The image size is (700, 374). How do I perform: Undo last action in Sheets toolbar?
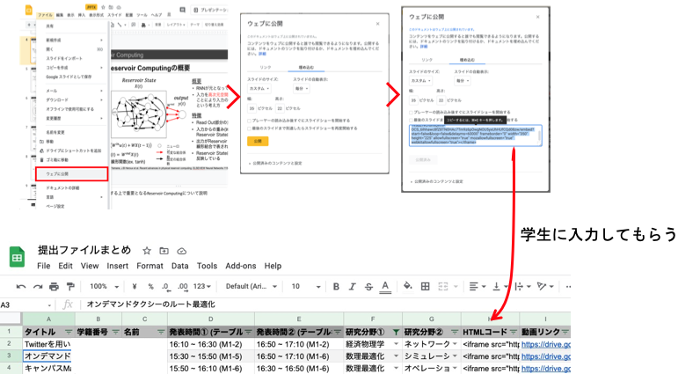[x=20, y=286]
